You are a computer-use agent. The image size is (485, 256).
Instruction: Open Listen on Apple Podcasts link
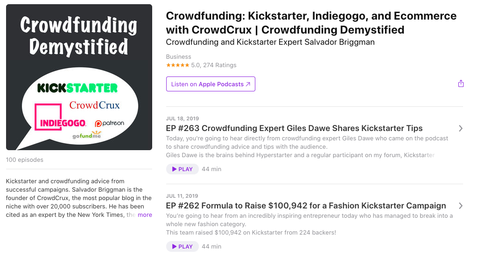click(x=211, y=84)
